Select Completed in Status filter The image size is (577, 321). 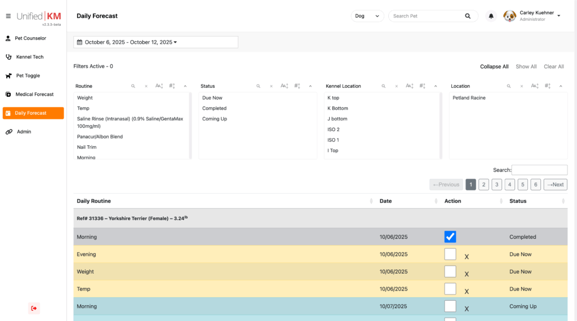click(214, 109)
